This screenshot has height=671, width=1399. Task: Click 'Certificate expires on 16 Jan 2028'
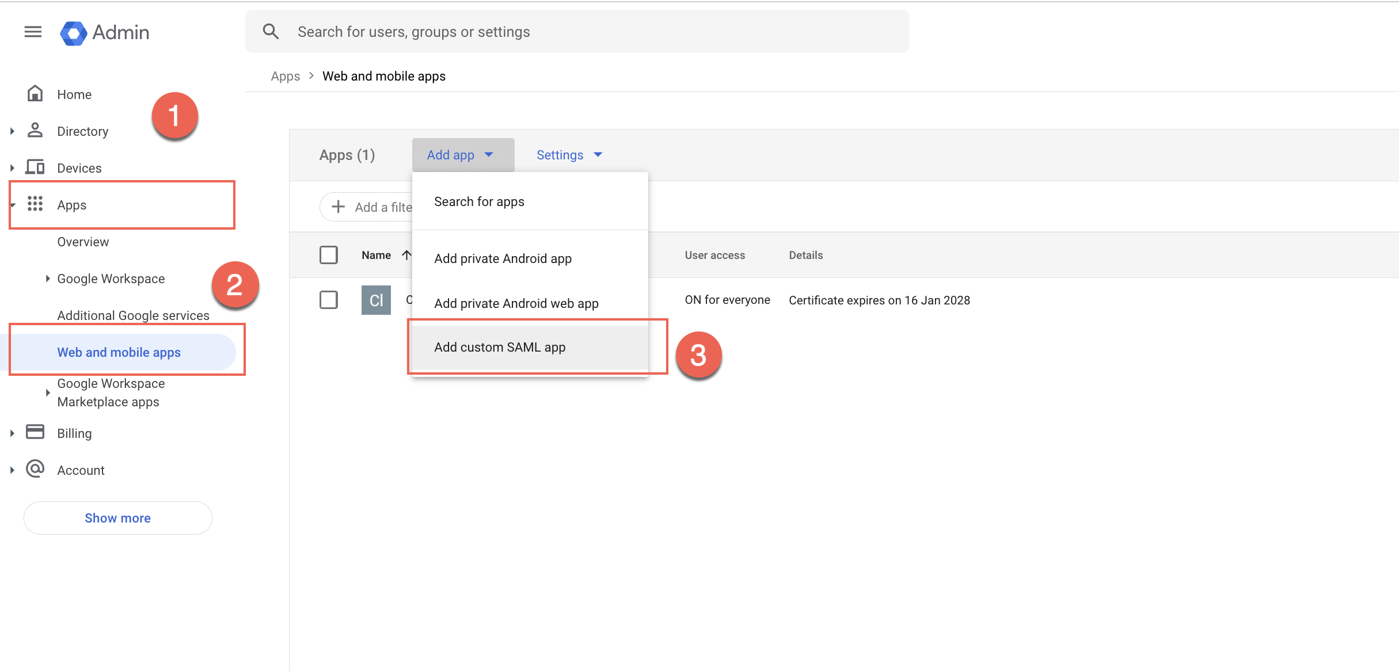tap(879, 300)
